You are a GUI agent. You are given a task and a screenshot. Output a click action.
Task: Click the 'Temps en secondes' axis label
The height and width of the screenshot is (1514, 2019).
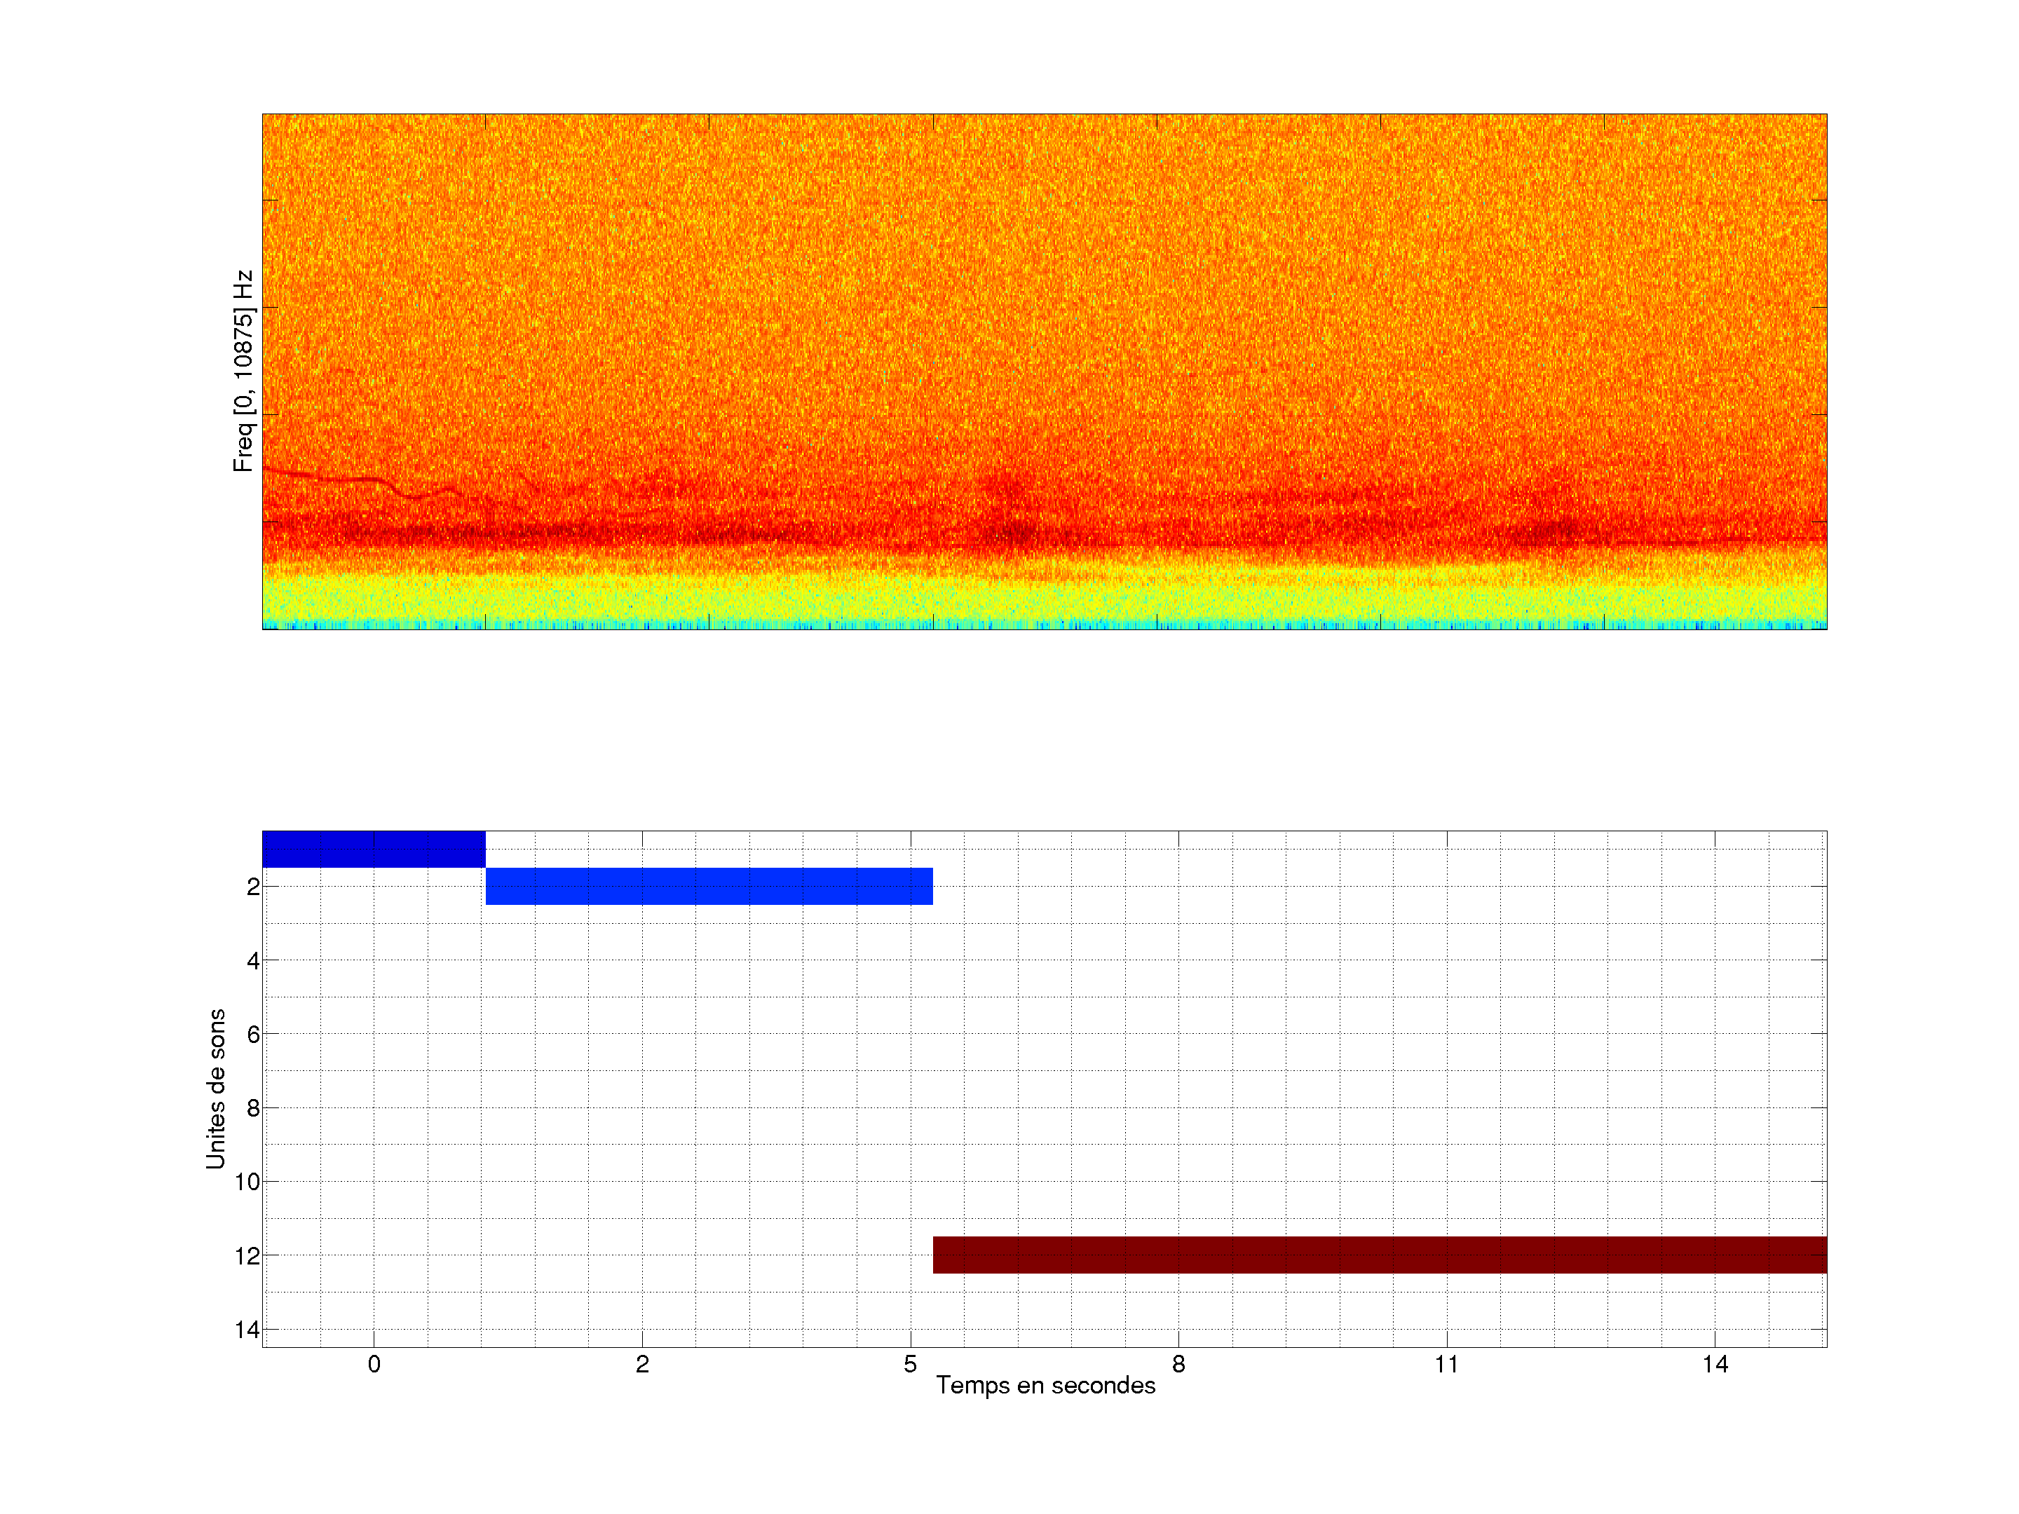(1045, 1385)
